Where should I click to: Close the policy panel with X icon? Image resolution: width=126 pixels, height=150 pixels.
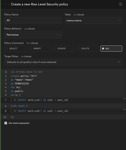(5, 4)
